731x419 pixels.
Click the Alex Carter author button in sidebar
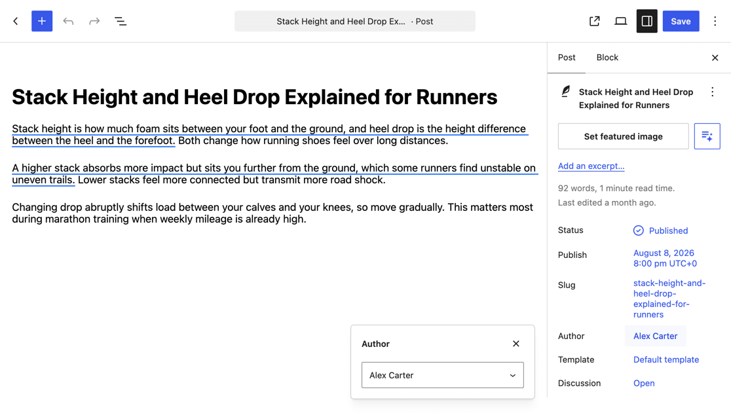tap(655, 336)
